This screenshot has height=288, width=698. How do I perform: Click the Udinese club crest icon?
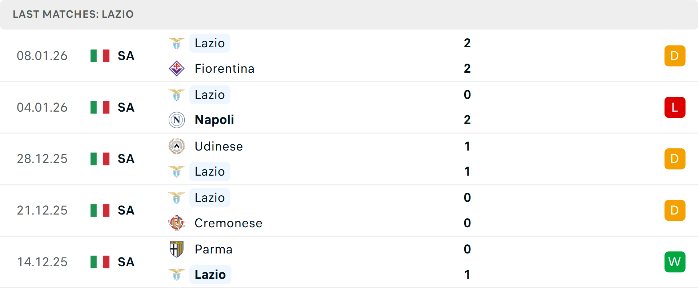point(177,146)
